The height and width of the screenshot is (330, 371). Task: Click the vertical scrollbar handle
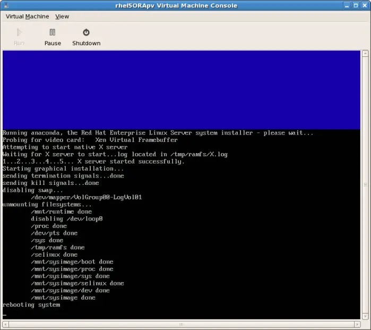365,184
